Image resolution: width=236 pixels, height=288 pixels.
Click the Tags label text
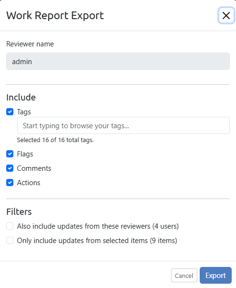tap(24, 112)
